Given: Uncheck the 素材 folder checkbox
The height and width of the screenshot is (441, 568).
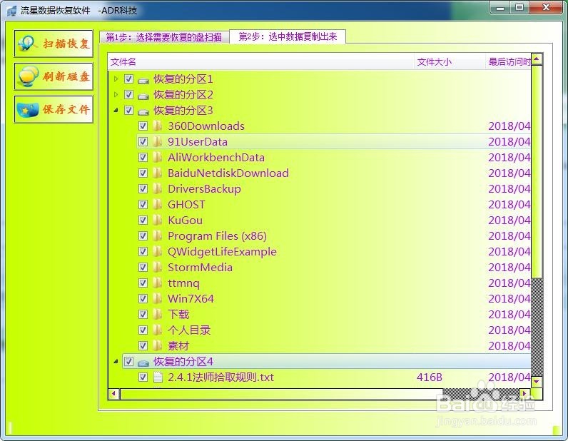Looking at the screenshot, I should (x=143, y=345).
